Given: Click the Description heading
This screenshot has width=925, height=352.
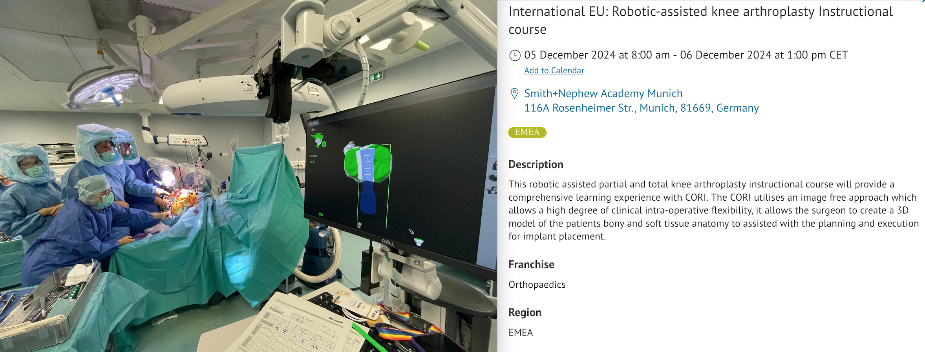Looking at the screenshot, I should (536, 165).
